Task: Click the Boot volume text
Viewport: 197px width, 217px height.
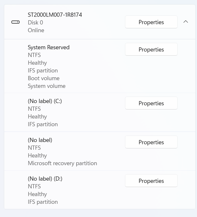Action: [x=44, y=78]
